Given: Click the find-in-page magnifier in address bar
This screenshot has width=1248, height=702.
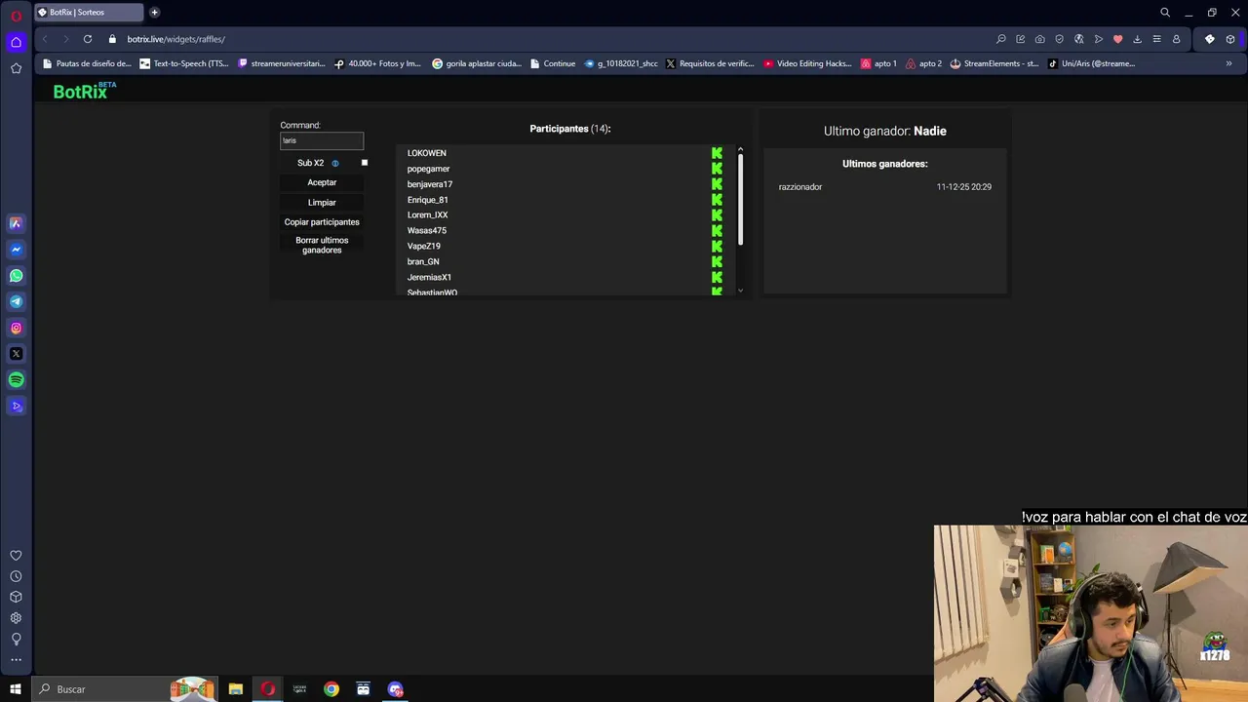Looking at the screenshot, I should tap(1001, 39).
